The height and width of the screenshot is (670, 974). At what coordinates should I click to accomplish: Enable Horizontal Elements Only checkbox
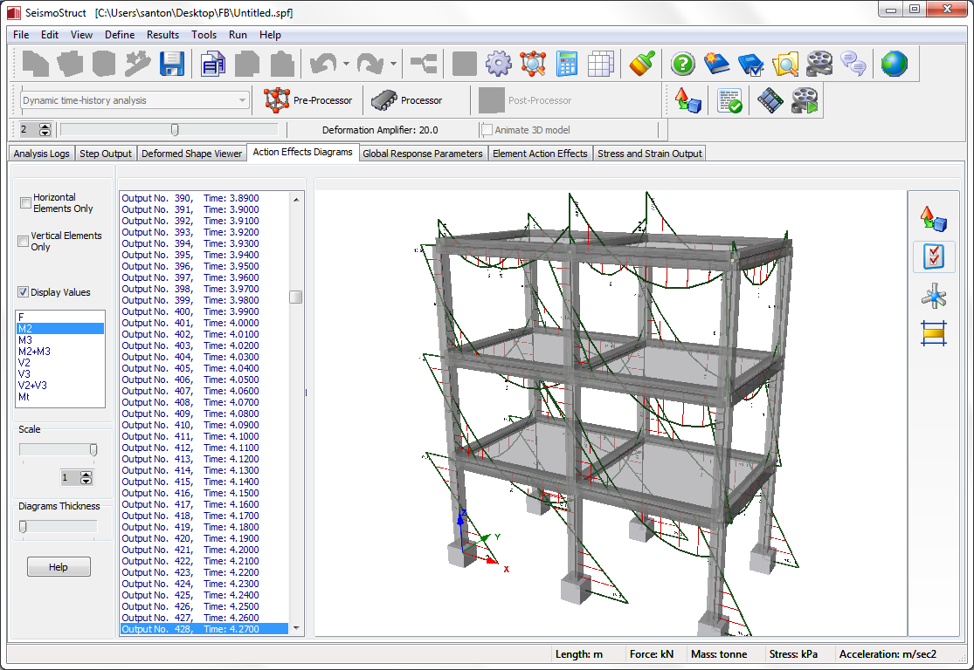pyautogui.click(x=25, y=203)
